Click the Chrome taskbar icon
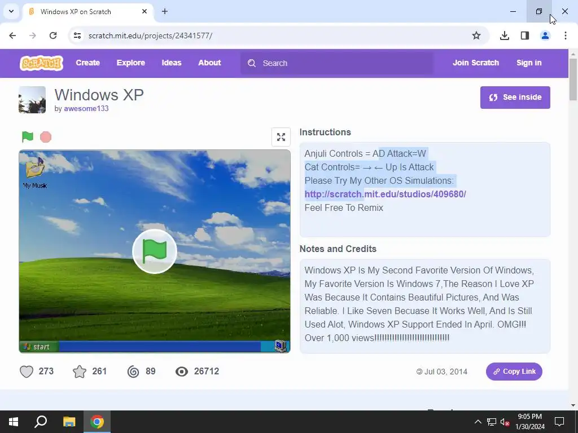 click(x=97, y=422)
